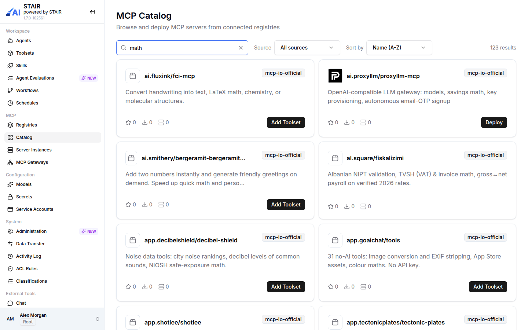Click the Root role badge
The height and width of the screenshot is (330, 528).
(28, 322)
